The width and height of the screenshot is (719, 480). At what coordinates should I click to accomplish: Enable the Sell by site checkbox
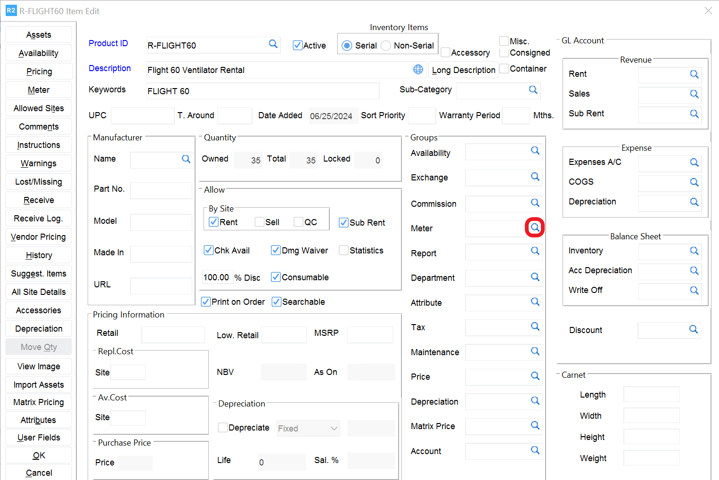click(260, 222)
